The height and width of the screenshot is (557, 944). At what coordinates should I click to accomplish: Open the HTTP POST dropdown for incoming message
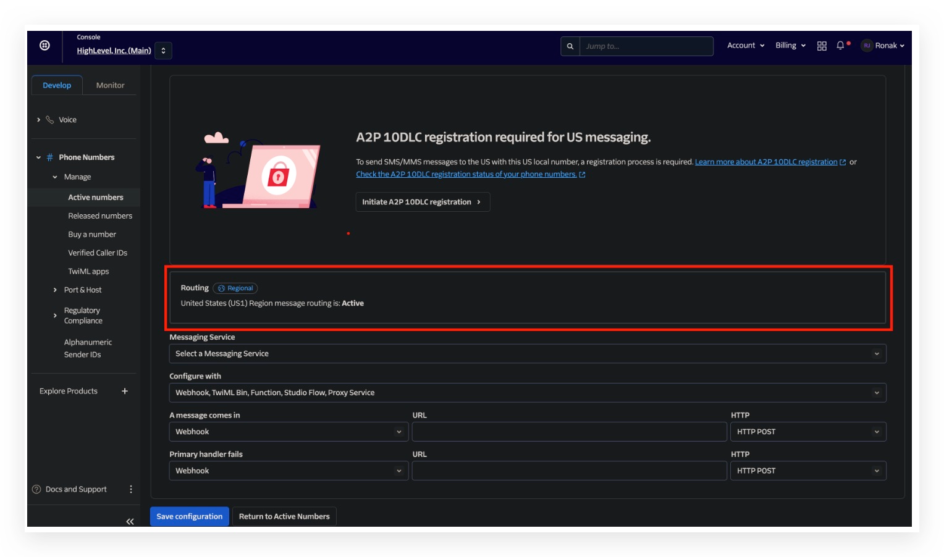point(808,432)
